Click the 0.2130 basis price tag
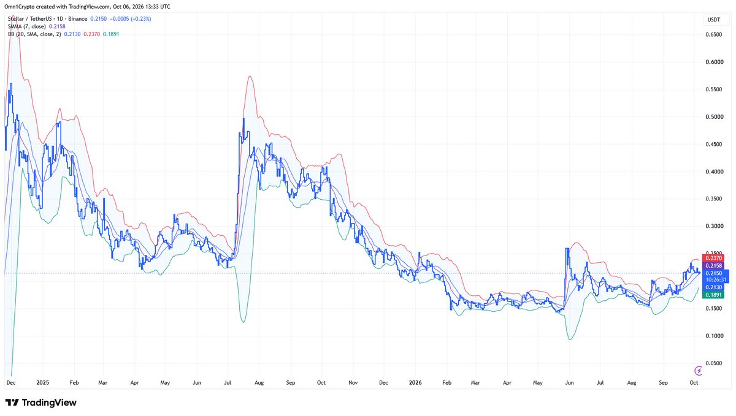This screenshot has height=416, width=736. tap(714, 287)
